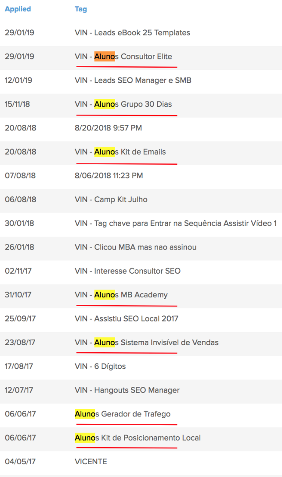Image resolution: width=282 pixels, height=477 pixels.
Task: Click VIN - Alunos Consultor Elite tag
Action: point(123,57)
